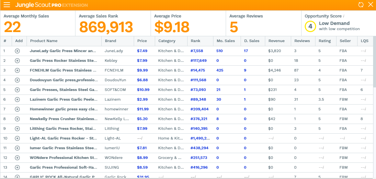Add FCNEHLM Garlic Press product

tap(17, 70)
